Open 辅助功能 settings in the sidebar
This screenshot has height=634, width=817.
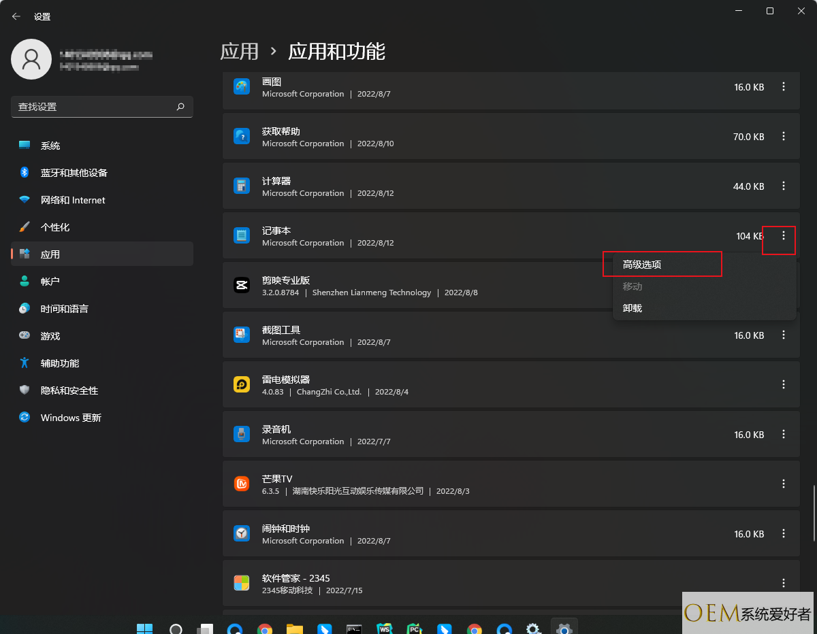tap(102, 363)
